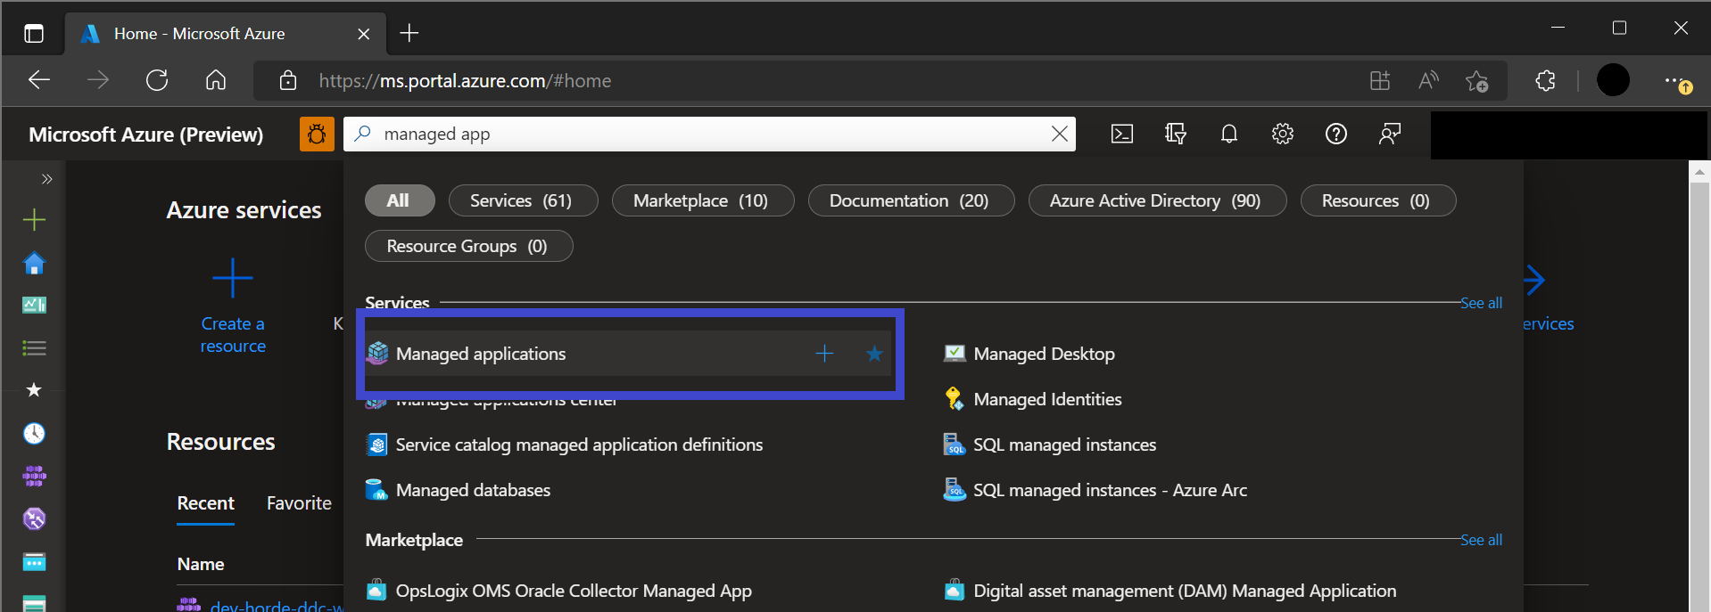The height and width of the screenshot is (612, 1711).
Task: Clear the search box with the X
Action: 1060,134
